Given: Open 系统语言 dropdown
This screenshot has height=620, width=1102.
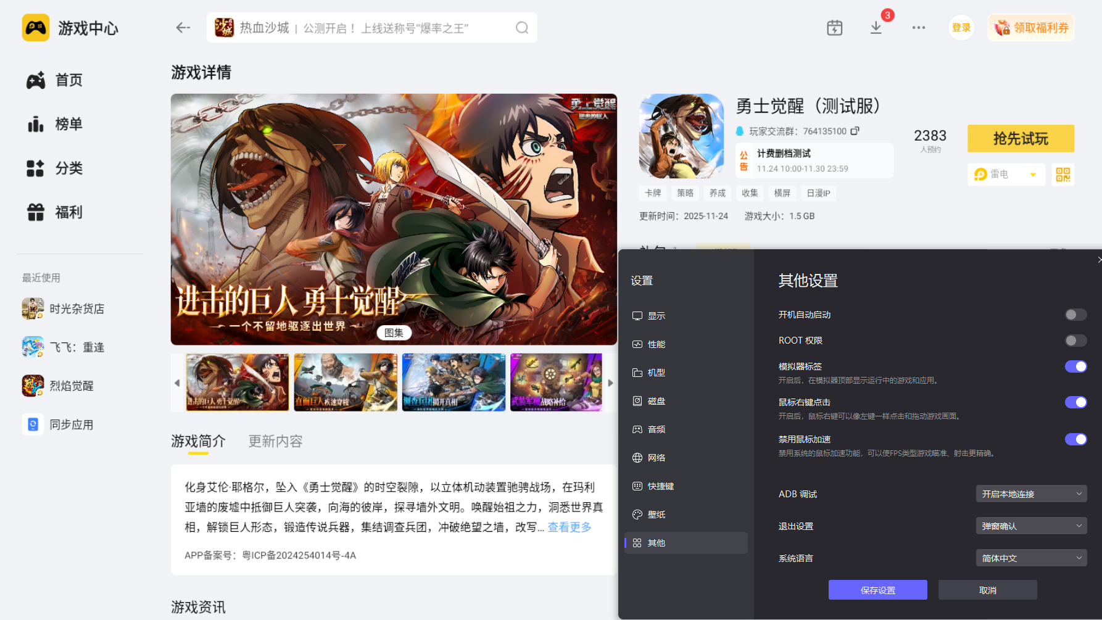Looking at the screenshot, I should pyautogui.click(x=1031, y=558).
